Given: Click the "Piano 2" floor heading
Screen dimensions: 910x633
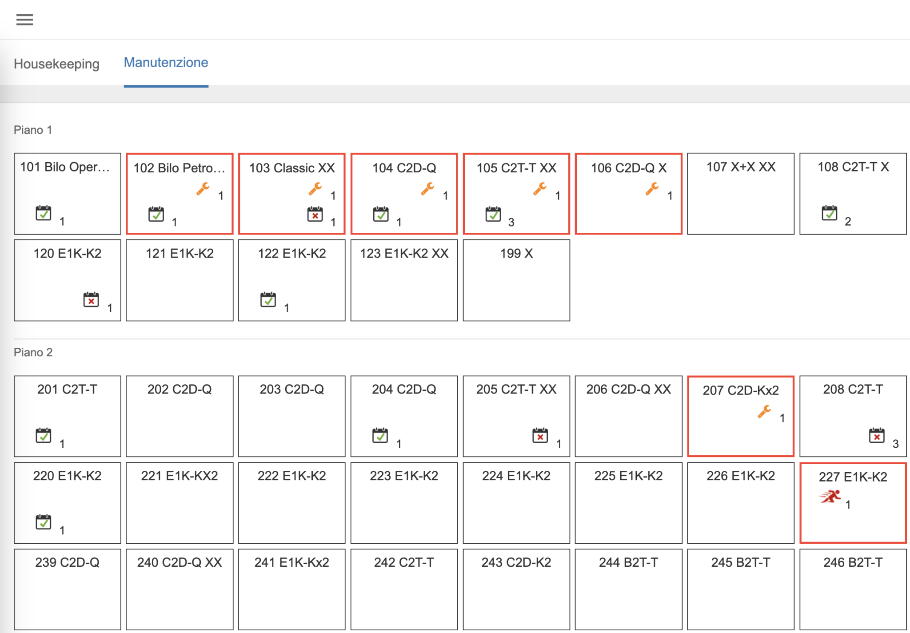Looking at the screenshot, I should click(x=33, y=353).
